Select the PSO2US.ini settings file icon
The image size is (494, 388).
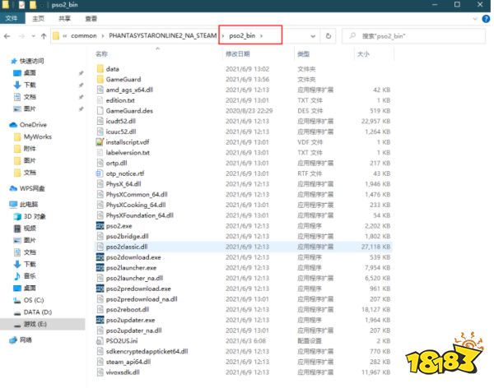(x=100, y=340)
